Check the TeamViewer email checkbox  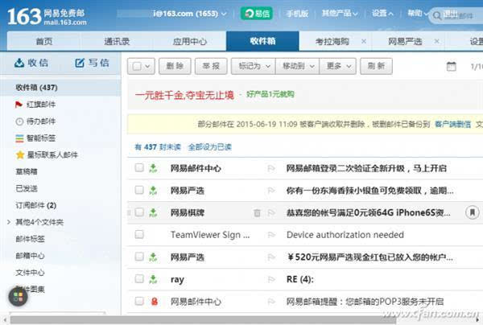139,234
